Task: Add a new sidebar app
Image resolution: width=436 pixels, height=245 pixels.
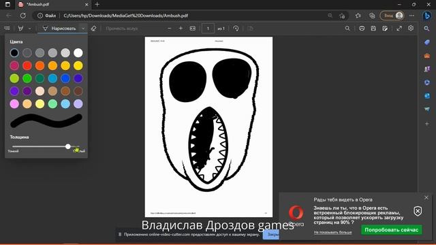Action: 427,124
